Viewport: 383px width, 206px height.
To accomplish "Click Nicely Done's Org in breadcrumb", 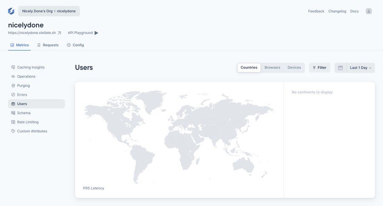I will (37, 11).
